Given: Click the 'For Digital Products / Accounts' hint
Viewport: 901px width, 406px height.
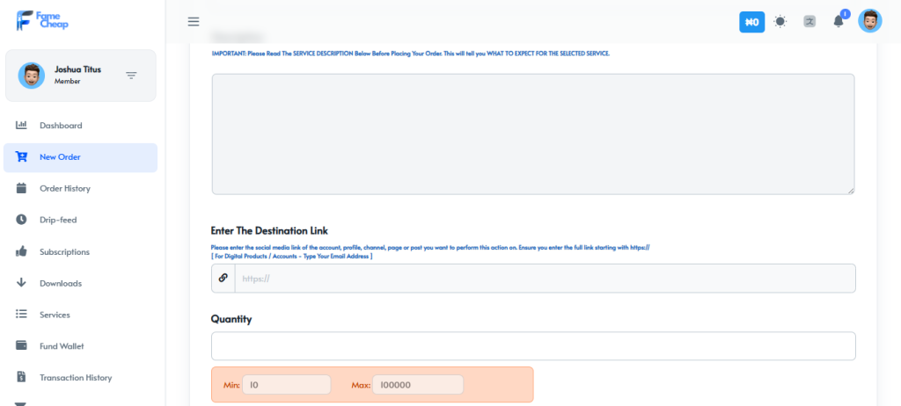Looking at the screenshot, I should click(292, 256).
